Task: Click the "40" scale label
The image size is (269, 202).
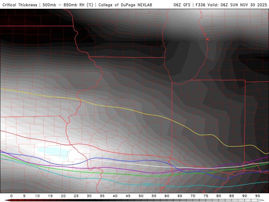Action: pos(115,196)
